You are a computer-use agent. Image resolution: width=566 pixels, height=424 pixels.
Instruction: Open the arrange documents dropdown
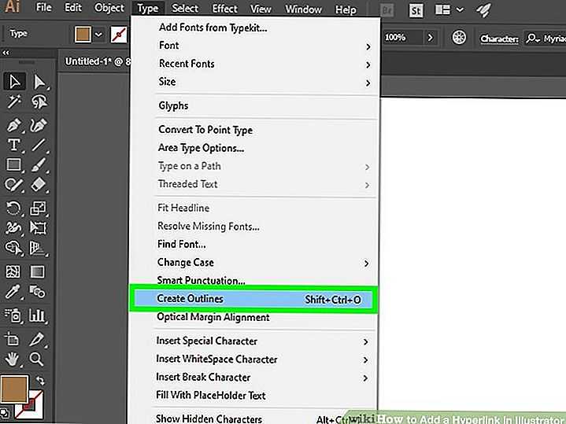(x=460, y=9)
